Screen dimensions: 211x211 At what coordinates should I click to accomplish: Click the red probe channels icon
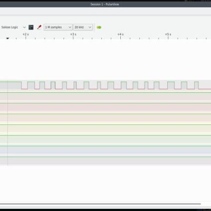39,27
